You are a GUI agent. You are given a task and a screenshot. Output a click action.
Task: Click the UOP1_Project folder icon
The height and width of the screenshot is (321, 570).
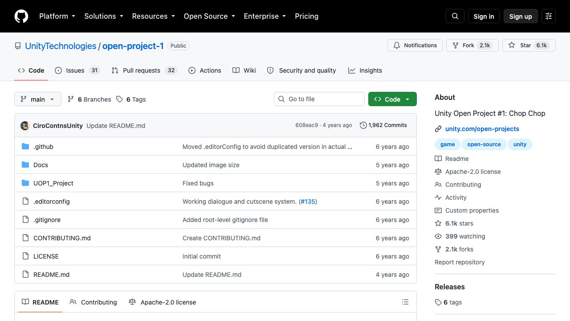tap(25, 183)
